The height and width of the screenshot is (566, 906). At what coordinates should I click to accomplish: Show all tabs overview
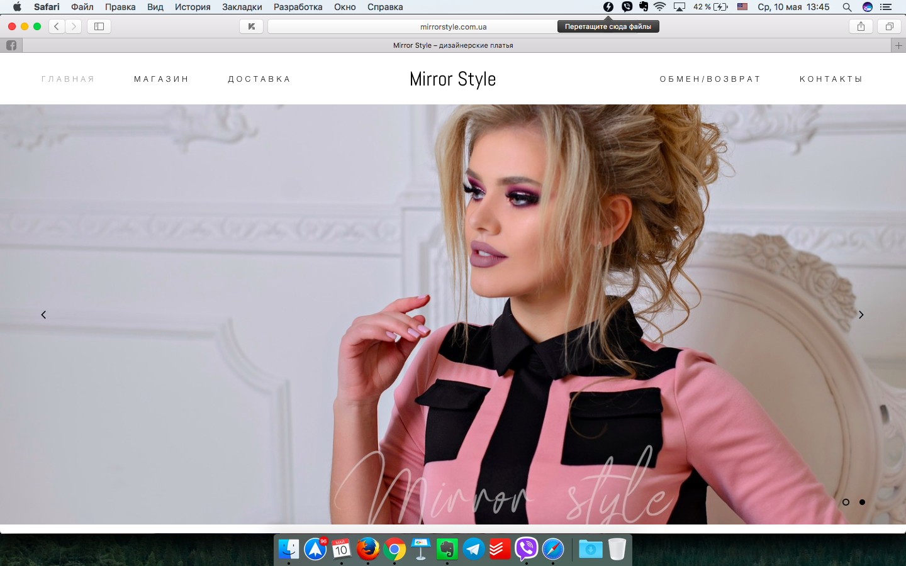click(x=890, y=26)
